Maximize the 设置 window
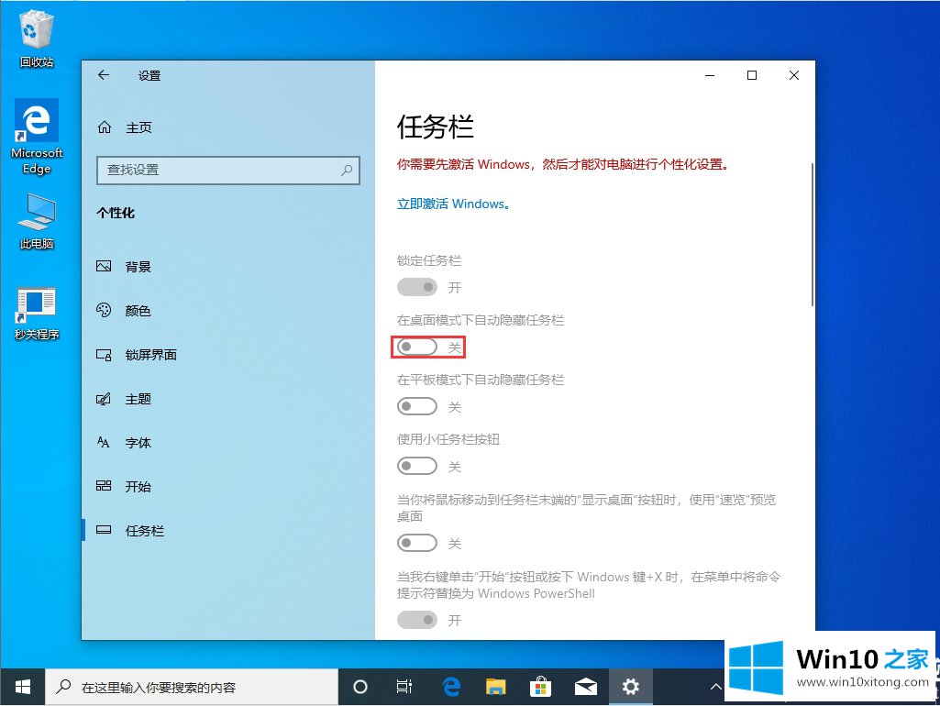Image resolution: width=940 pixels, height=706 pixels. pos(752,75)
